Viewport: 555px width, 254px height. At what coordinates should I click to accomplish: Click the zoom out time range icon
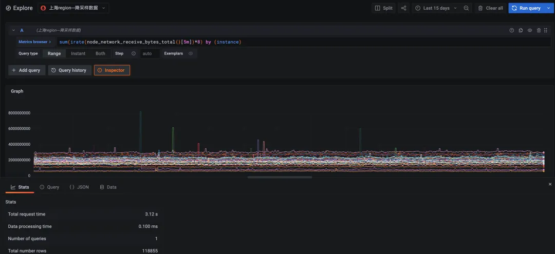pos(466,8)
